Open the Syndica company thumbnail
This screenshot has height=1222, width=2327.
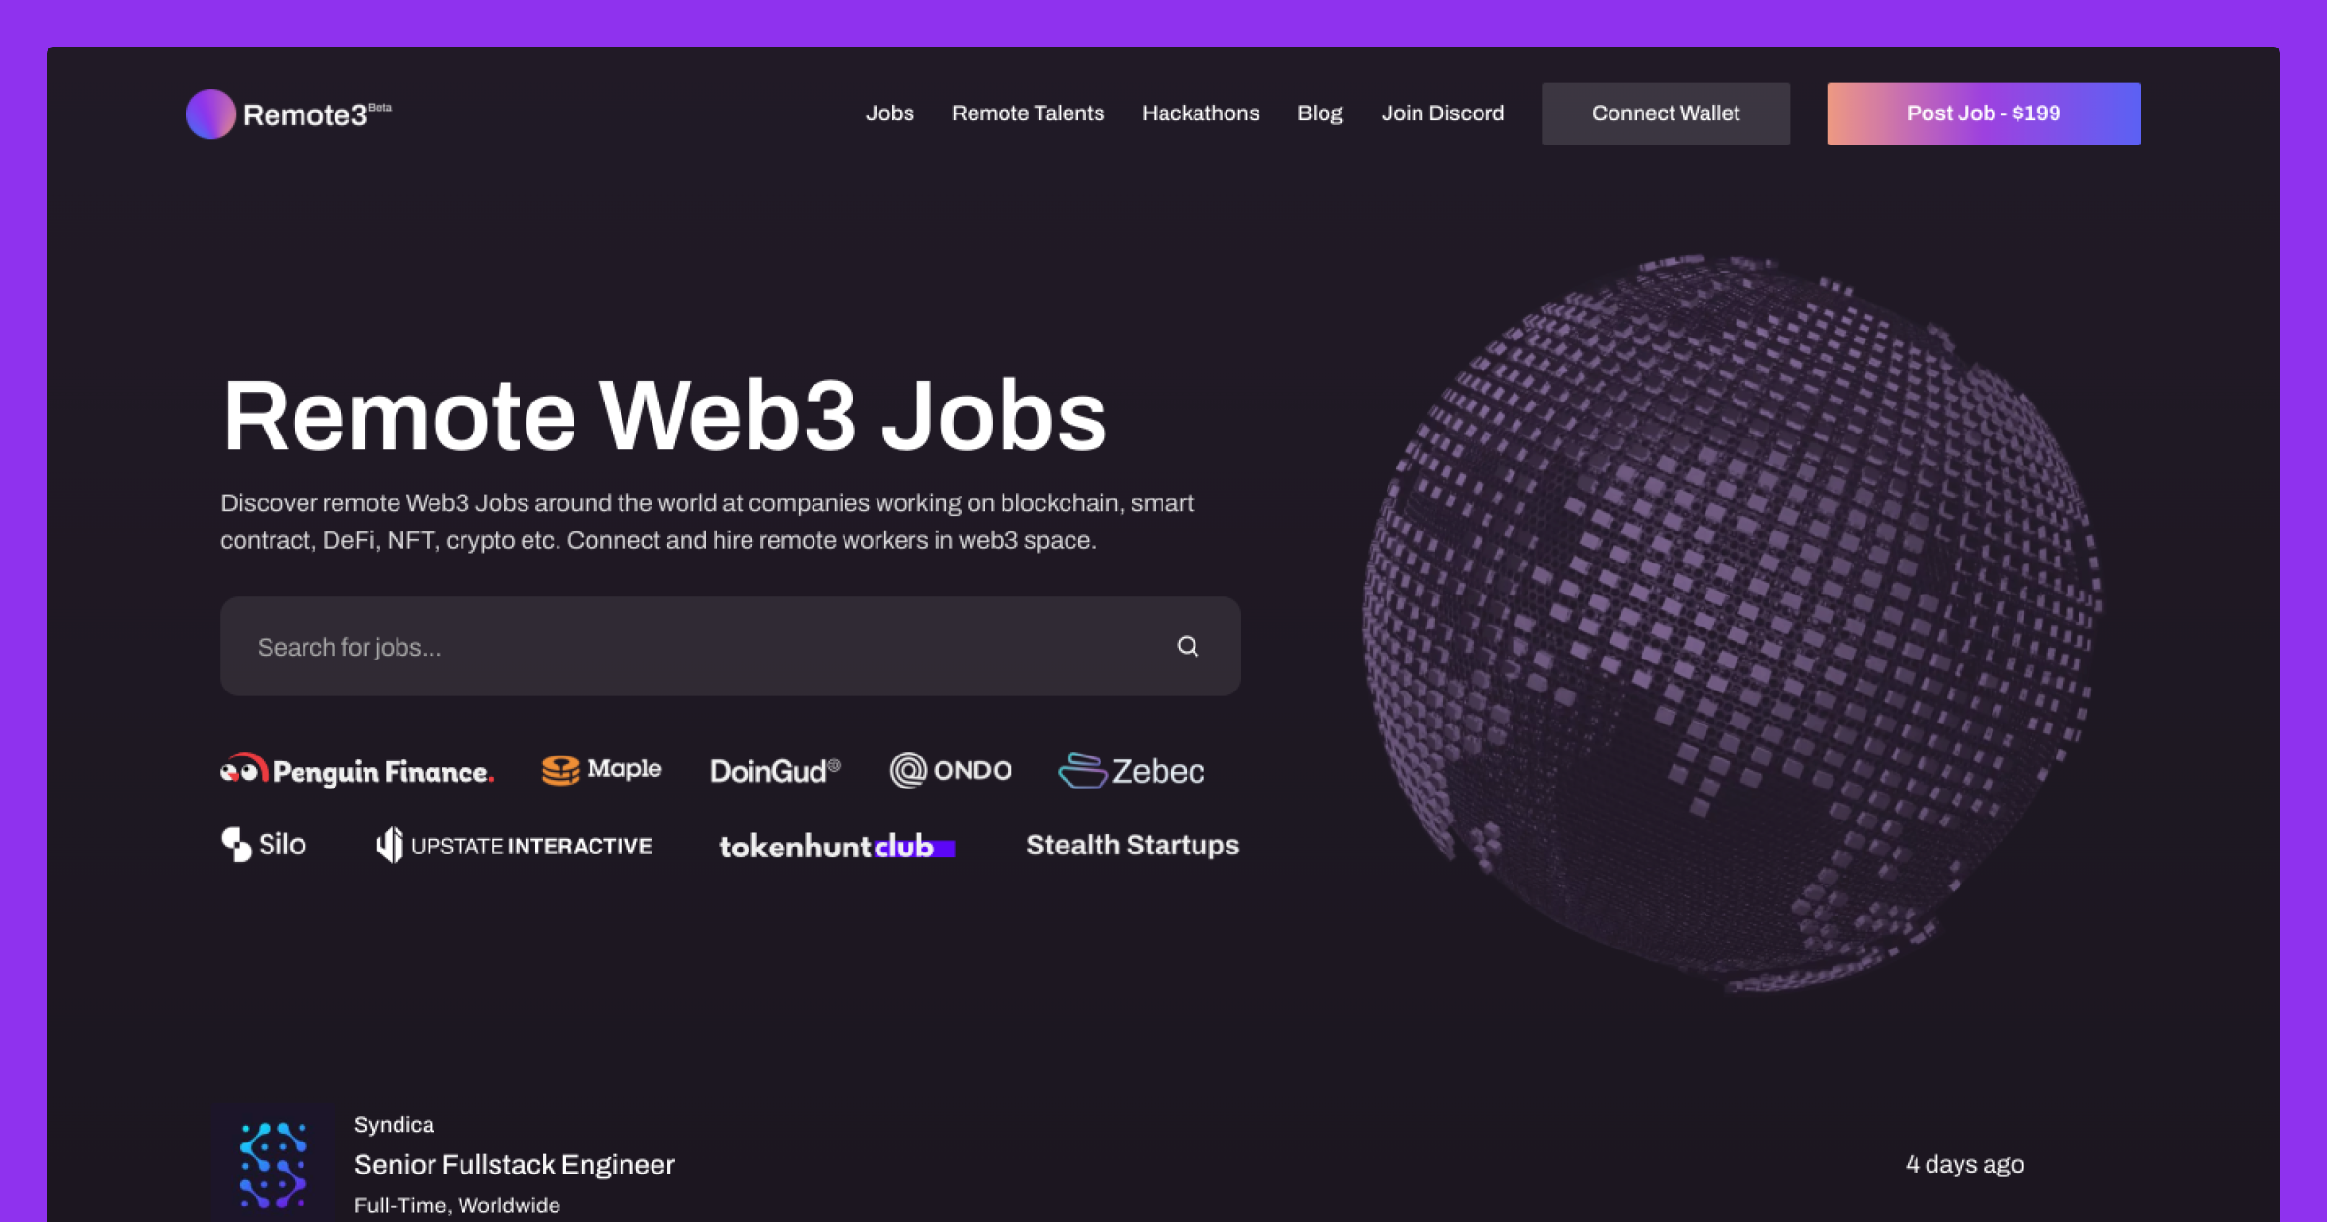point(273,1164)
